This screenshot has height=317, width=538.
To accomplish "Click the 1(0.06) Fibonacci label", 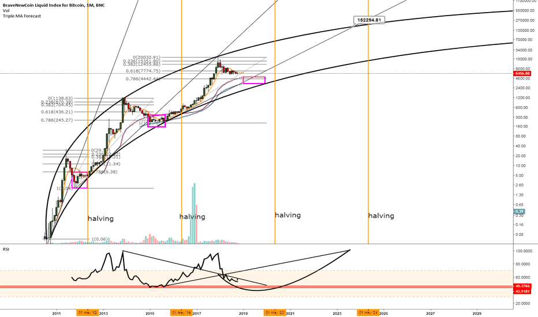I will pos(100,239).
